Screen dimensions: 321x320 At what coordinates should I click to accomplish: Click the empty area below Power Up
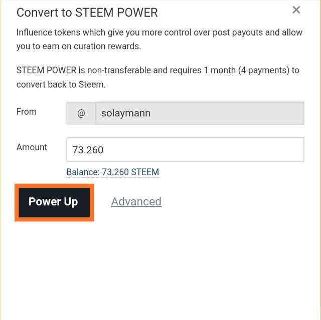point(150,265)
